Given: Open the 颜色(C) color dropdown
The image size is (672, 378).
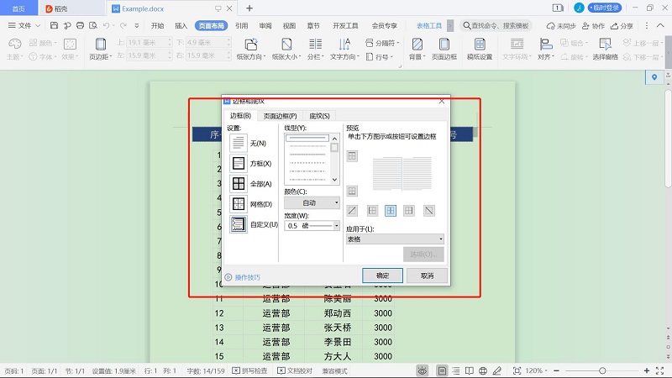Looking at the screenshot, I should tap(312, 202).
